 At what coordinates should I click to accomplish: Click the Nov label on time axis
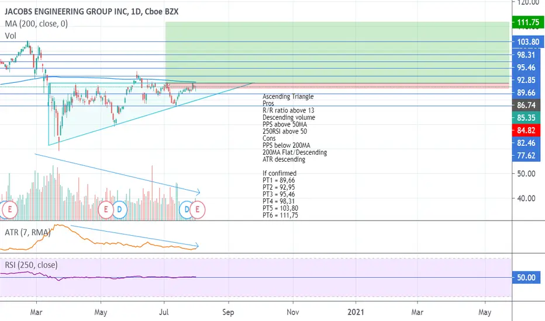coord(292,312)
